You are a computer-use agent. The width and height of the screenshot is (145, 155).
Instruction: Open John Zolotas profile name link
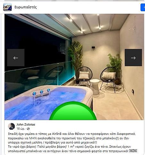pos(26,125)
